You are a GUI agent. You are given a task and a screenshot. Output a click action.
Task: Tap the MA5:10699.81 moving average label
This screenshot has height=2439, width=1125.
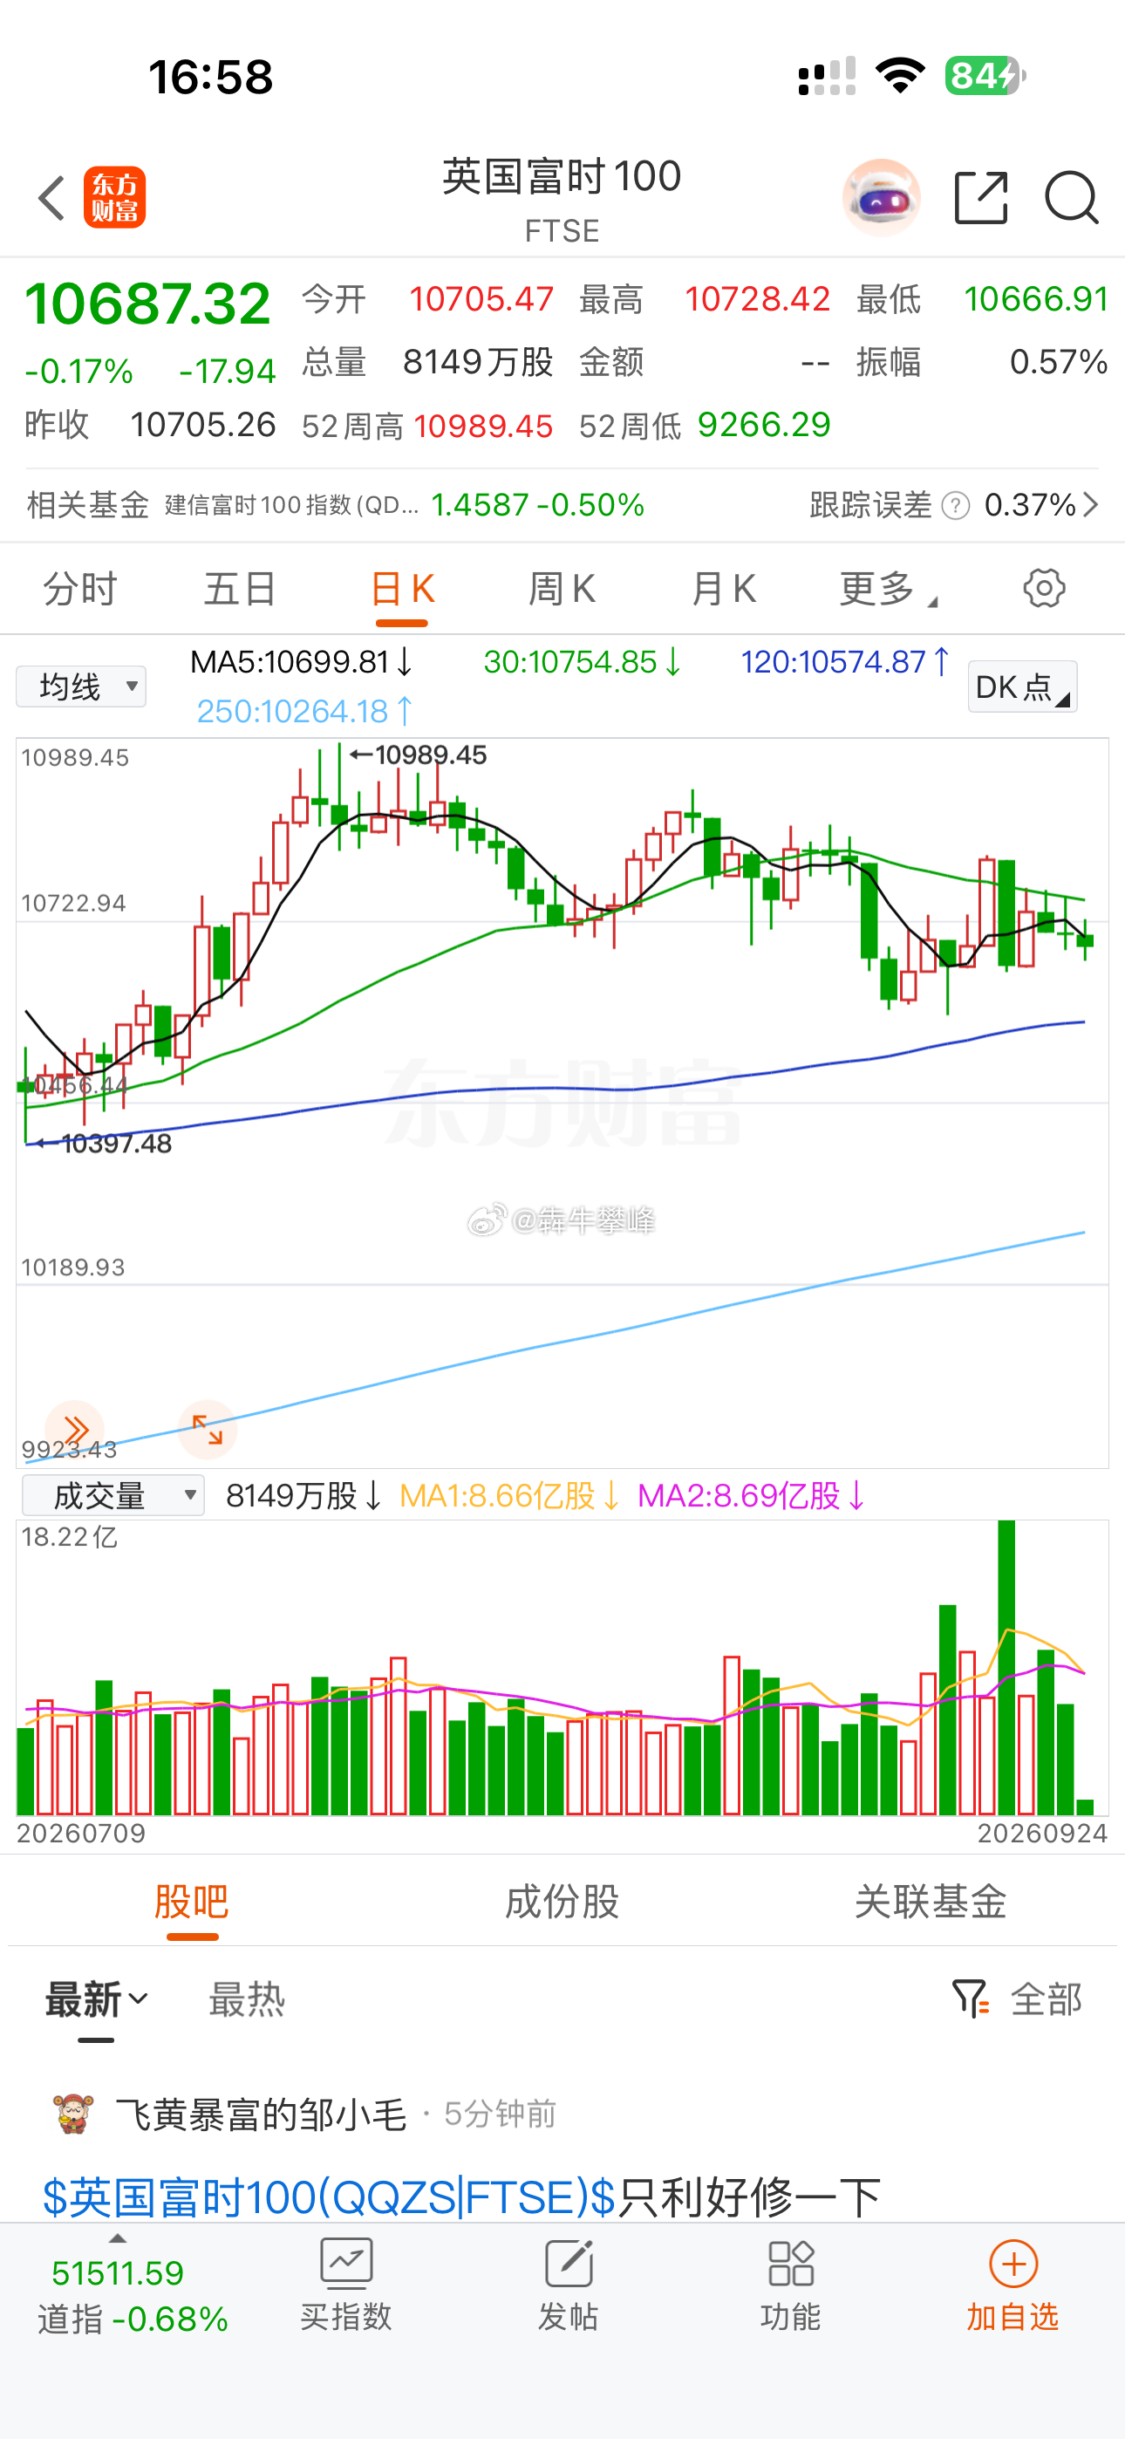click(x=301, y=662)
